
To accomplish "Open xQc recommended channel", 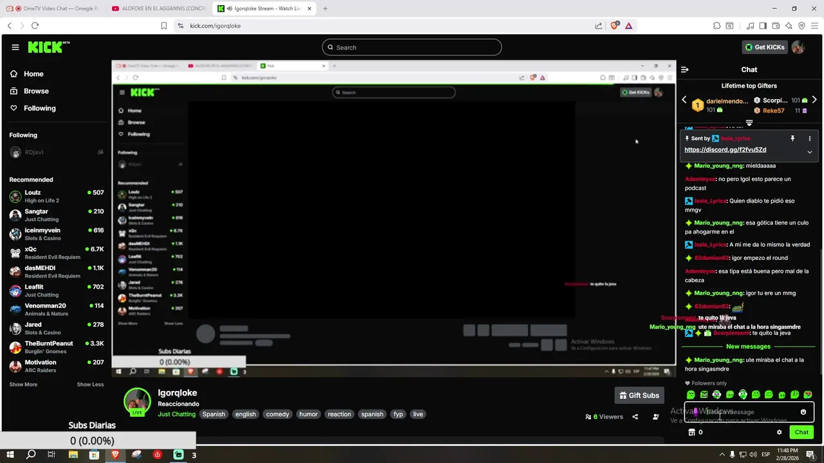I will pyautogui.click(x=57, y=253).
